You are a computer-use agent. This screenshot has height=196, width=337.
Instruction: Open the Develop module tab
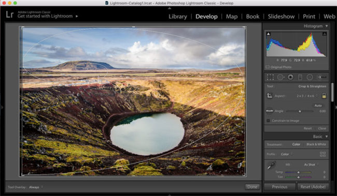pyautogui.click(x=206, y=17)
